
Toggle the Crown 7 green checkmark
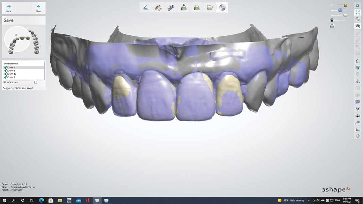pyautogui.click(x=5, y=68)
